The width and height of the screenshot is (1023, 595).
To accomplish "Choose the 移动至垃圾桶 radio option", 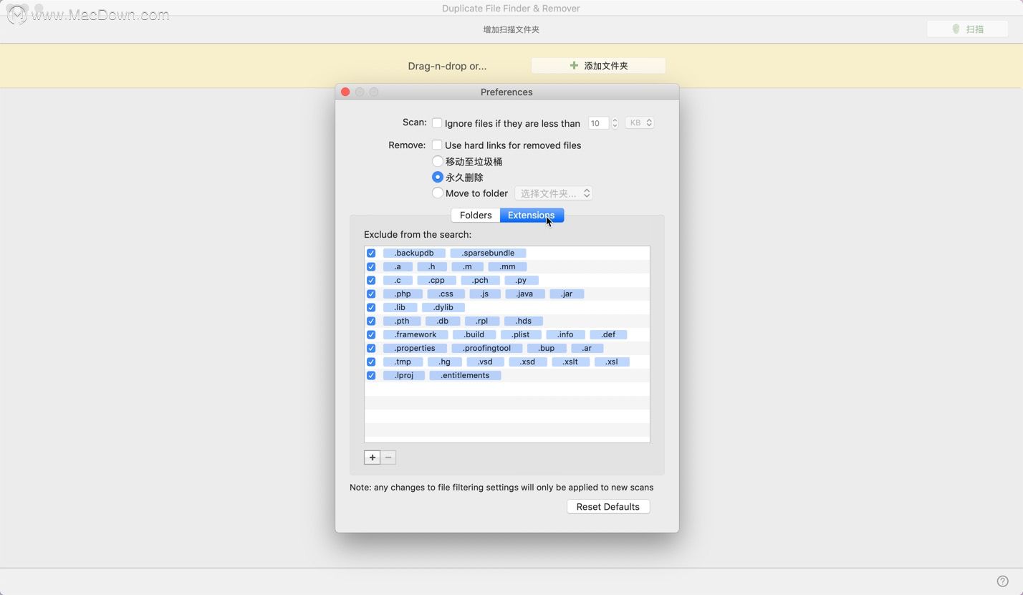I will 438,161.
